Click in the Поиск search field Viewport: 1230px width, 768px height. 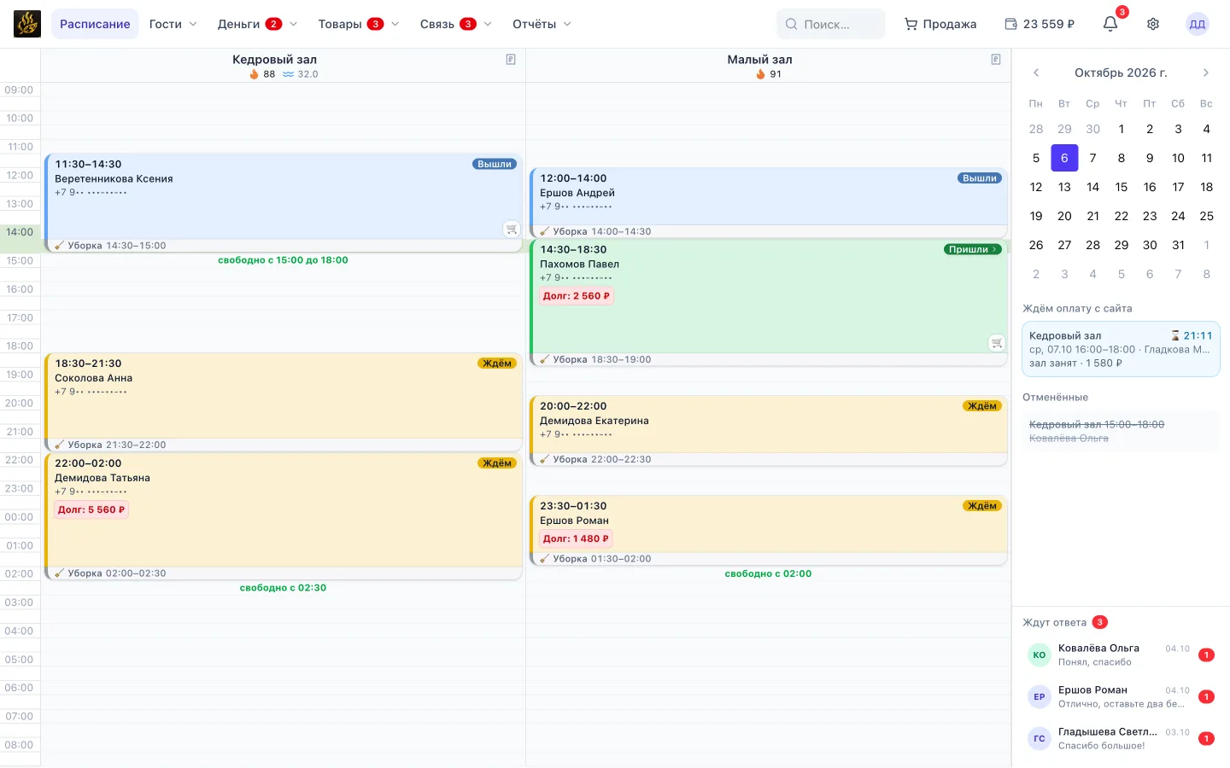pos(831,24)
